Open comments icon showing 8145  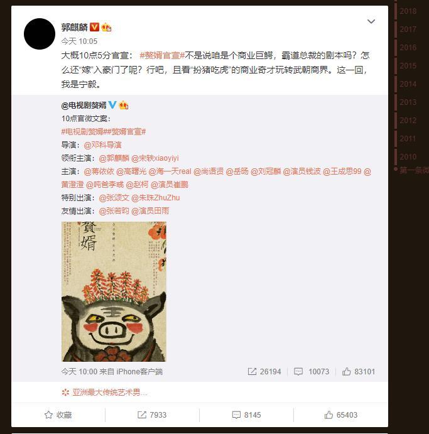point(236,415)
